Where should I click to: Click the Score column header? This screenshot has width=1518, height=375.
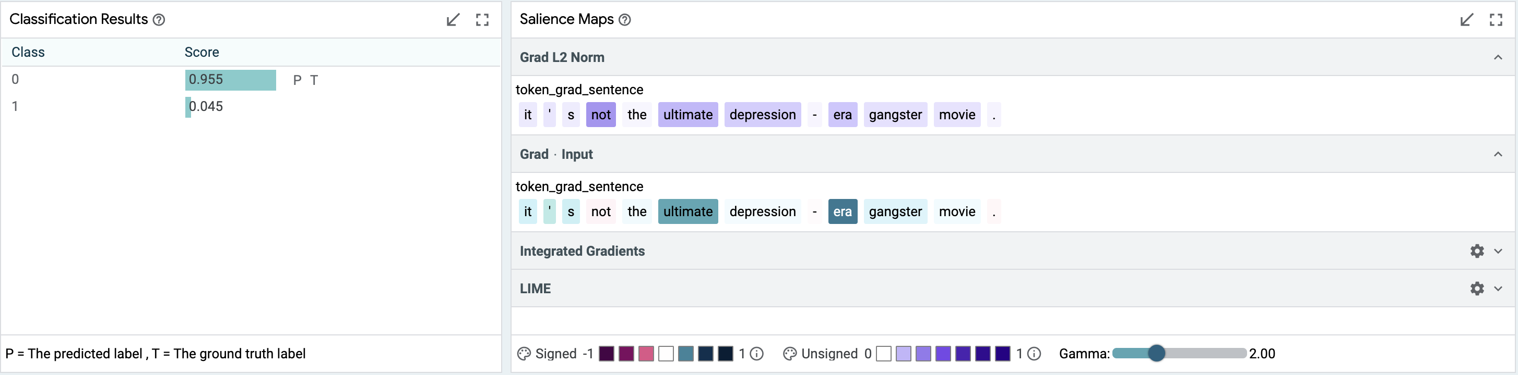pyautogui.click(x=201, y=52)
